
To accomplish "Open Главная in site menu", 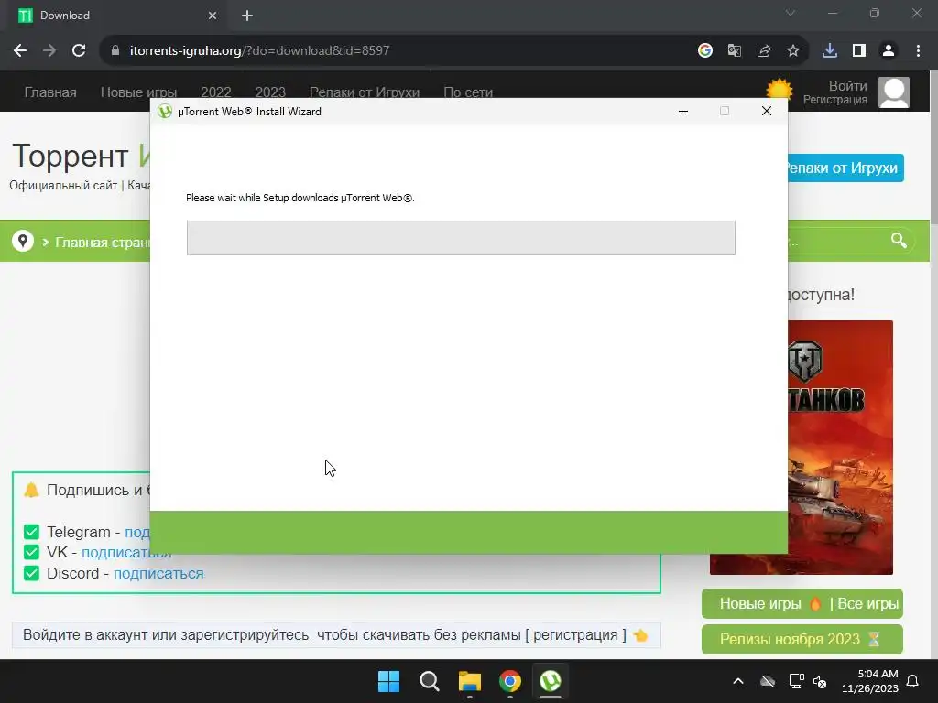I will (x=50, y=92).
